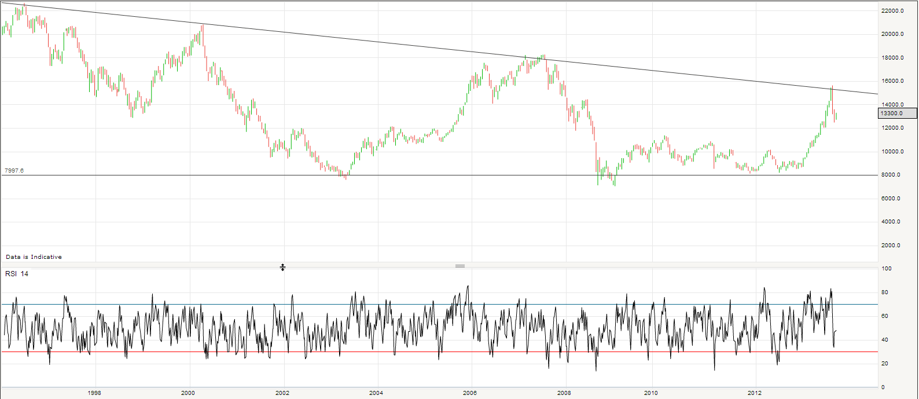Click the RSI 80 scale label
Image resolution: width=919 pixels, height=399 pixels.
pyautogui.click(x=885, y=293)
